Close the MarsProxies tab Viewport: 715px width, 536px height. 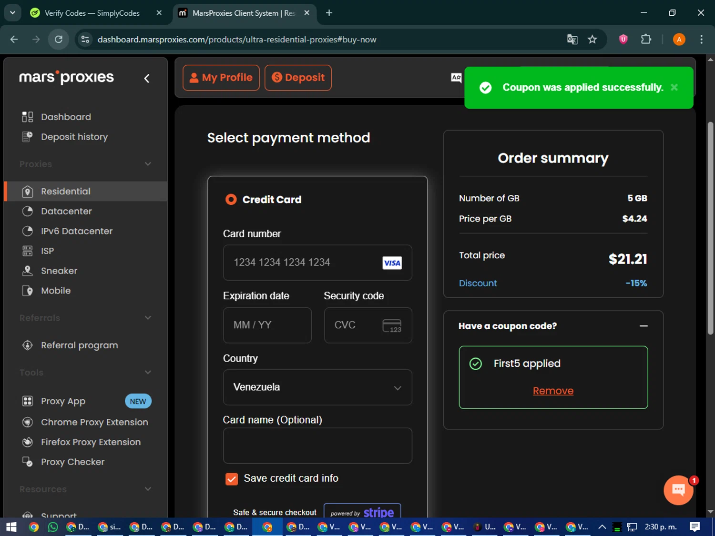click(307, 13)
